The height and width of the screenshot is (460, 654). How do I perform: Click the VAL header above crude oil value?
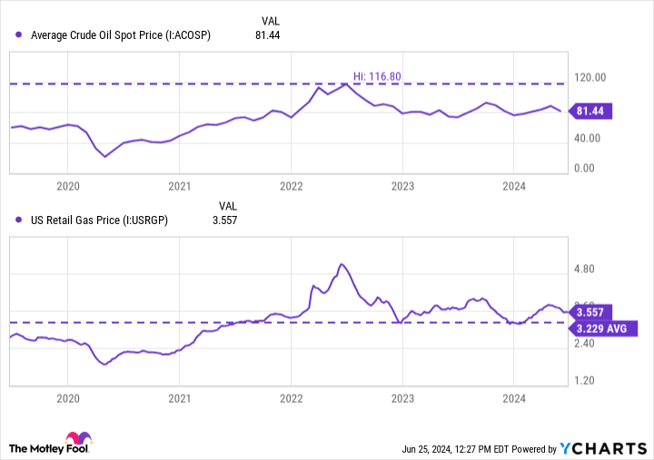point(271,19)
